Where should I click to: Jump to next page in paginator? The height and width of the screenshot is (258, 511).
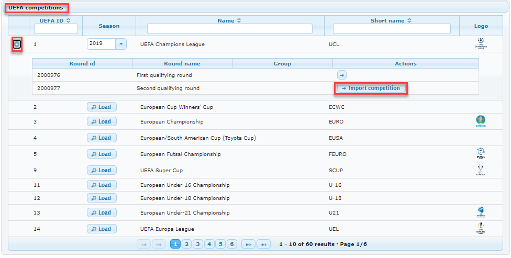pyautogui.click(x=248, y=244)
